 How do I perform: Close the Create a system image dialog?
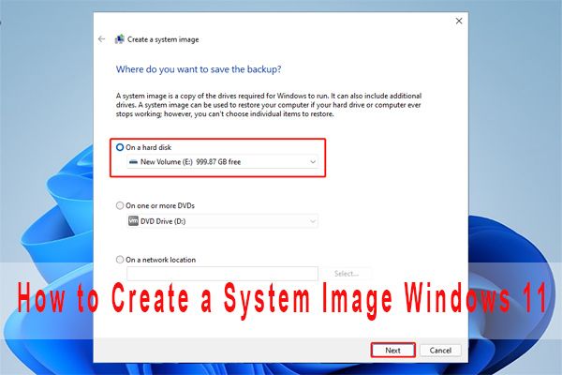coord(459,21)
